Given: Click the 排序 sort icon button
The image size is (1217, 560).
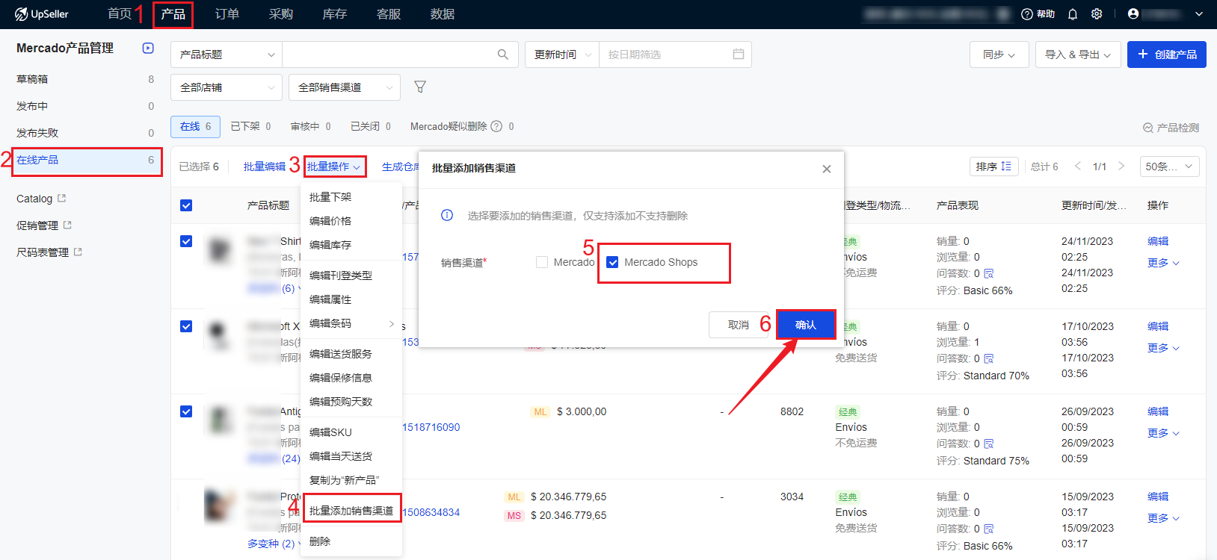Looking at the screenshot, I should (x=994, y=167).
